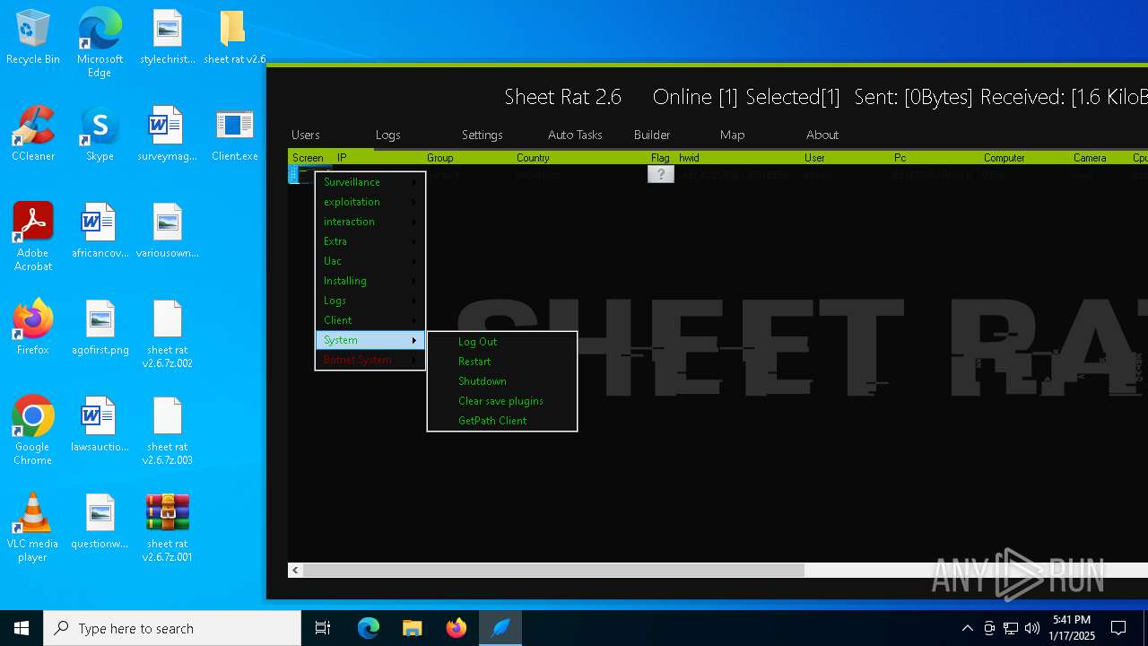Screen dimensions: 1148x646
Task: Click the Sheet Rat app taskbar icon
Action: [x=500, y=628]
